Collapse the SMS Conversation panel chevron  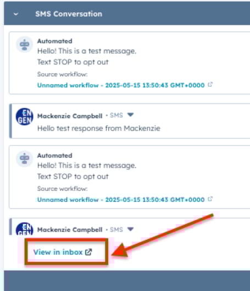tap(16, 14)
